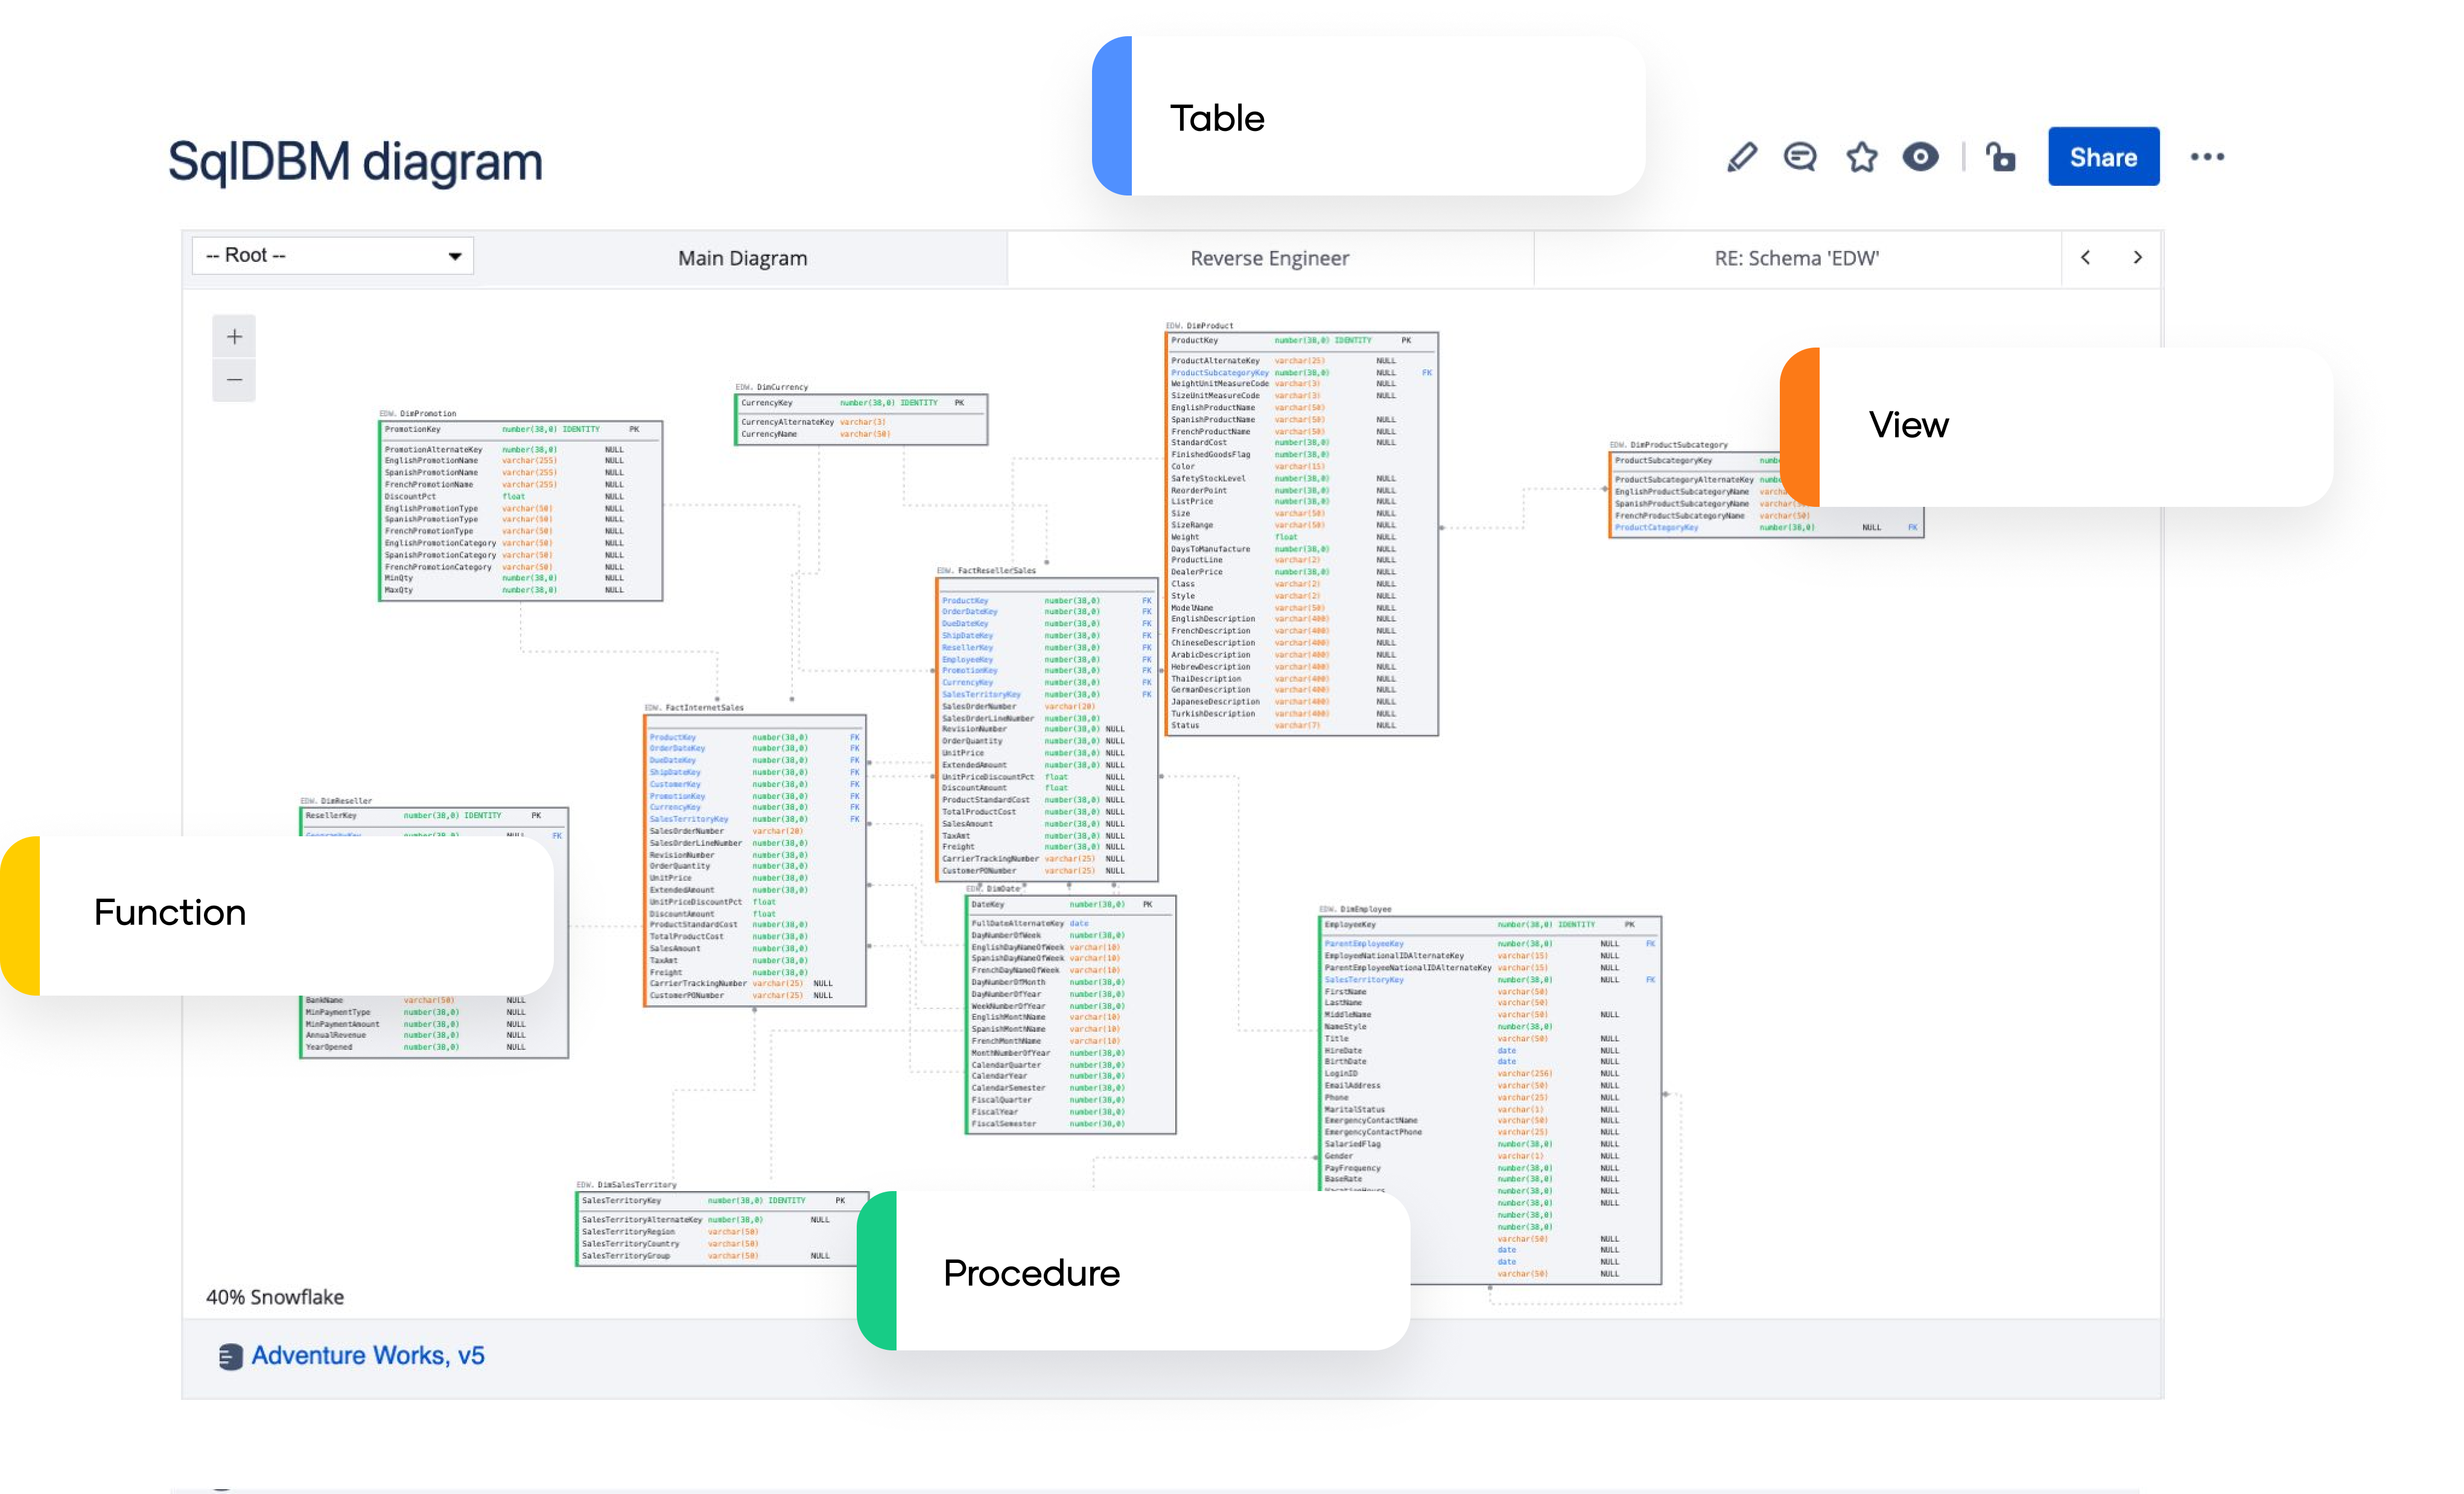Zoom out with the minus button
The width and height of the screenshot is (2464, 1494).
click(x=234, y=380)
